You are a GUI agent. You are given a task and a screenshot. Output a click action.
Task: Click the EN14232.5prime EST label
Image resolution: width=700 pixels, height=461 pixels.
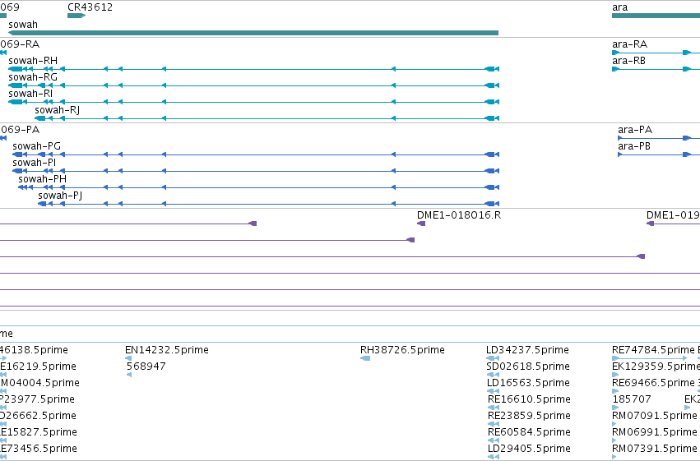166,350
